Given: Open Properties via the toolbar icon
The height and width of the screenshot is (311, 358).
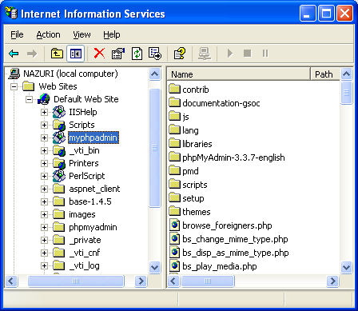Looking at the screenshot, I should click(118, 54).
